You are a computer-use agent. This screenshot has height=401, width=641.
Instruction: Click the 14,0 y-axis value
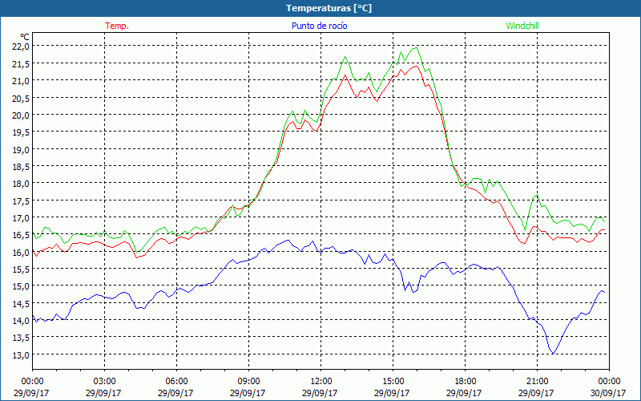[22, 321]
